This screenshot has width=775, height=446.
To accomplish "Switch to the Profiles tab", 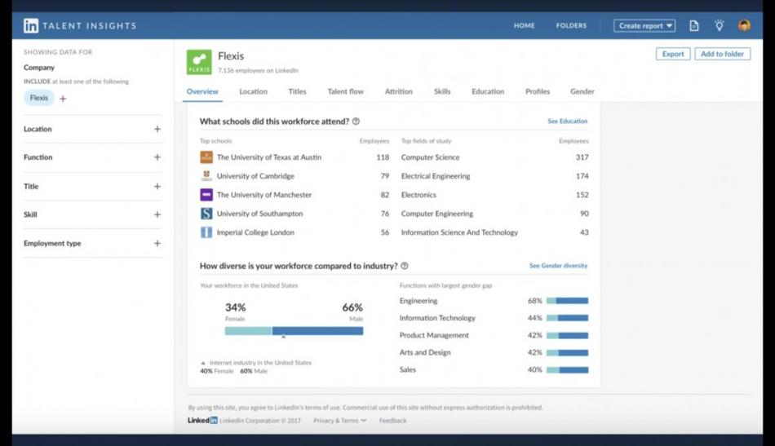I will (x=538, y=91).
